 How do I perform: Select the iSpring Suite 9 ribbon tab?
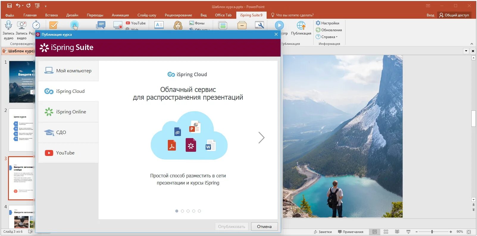pos(251,15)
